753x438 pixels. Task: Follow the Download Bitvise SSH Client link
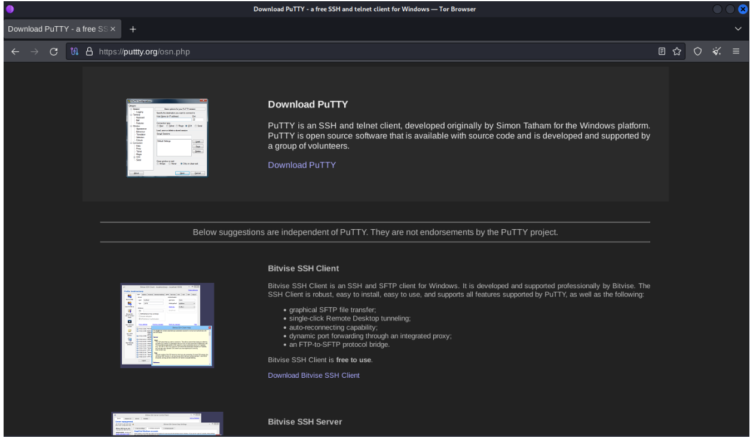314,375
